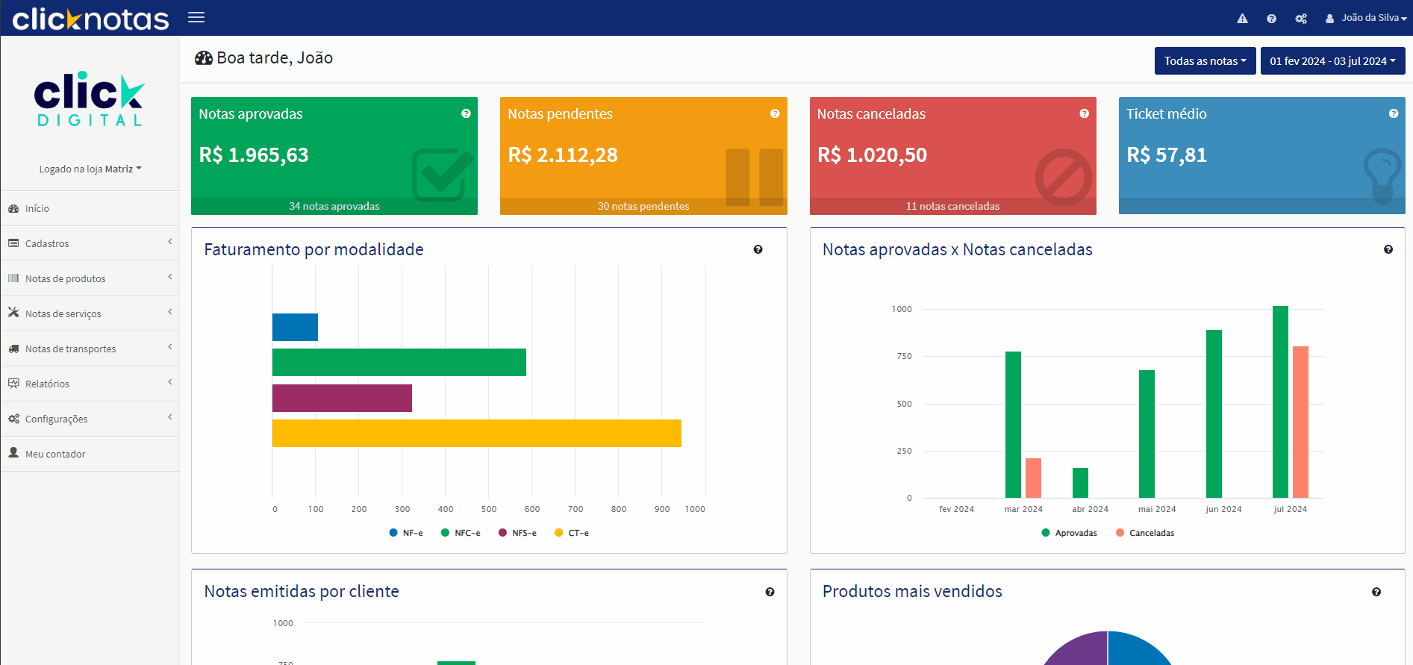Open Notas de serviços menu
This screenshot has width=1413, height=665.
90,313
